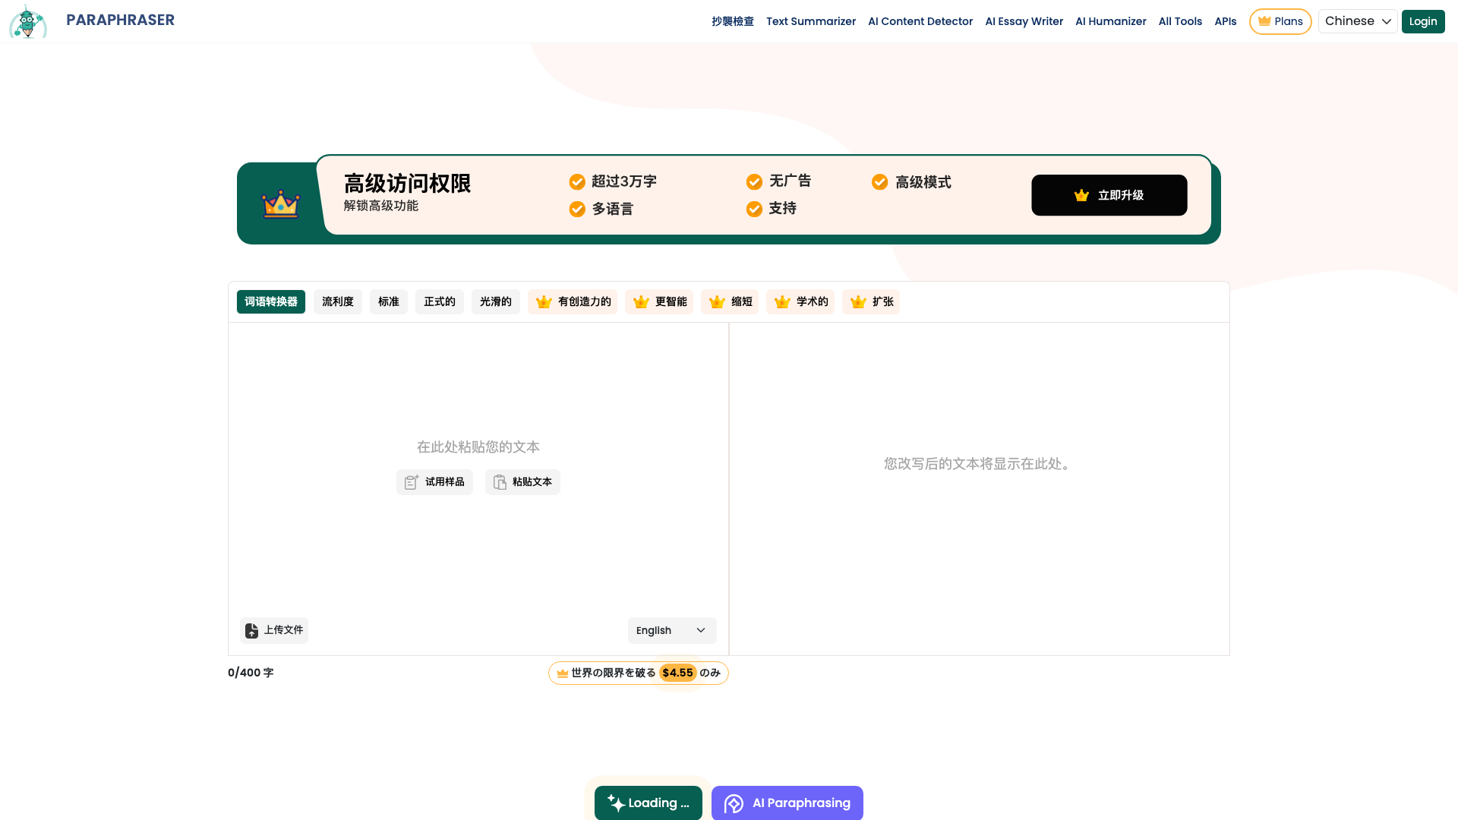Image resolution: width=1458 pixels, height=820 pixels.
Task: Click the 解锁高级功能 subtitle text
Action: (380, 206)
